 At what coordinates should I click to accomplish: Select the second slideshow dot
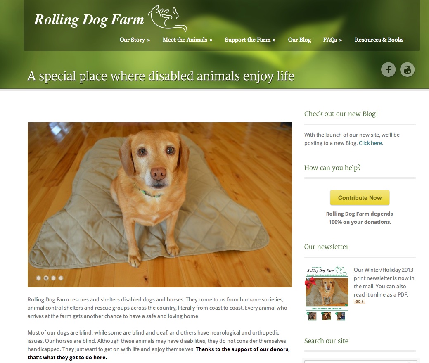click(46, 278)
